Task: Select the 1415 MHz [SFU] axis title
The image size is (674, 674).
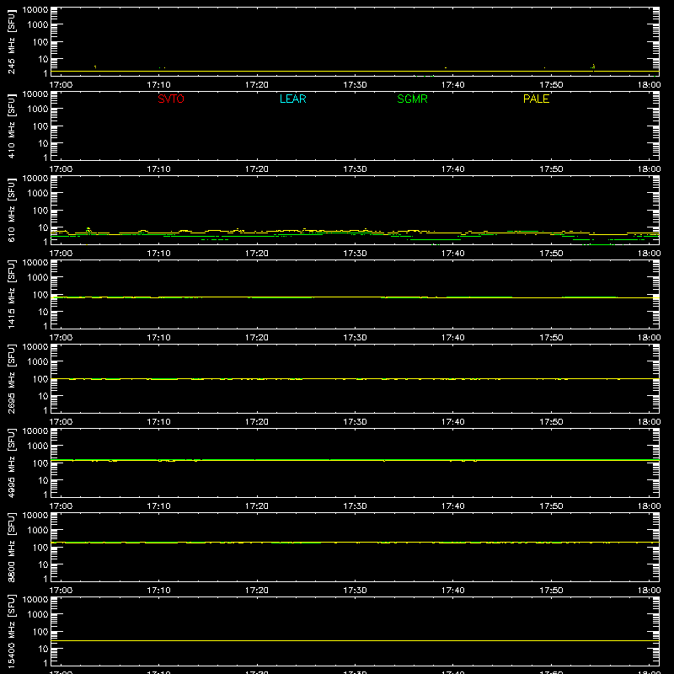Action: click(x=11, y=295)
